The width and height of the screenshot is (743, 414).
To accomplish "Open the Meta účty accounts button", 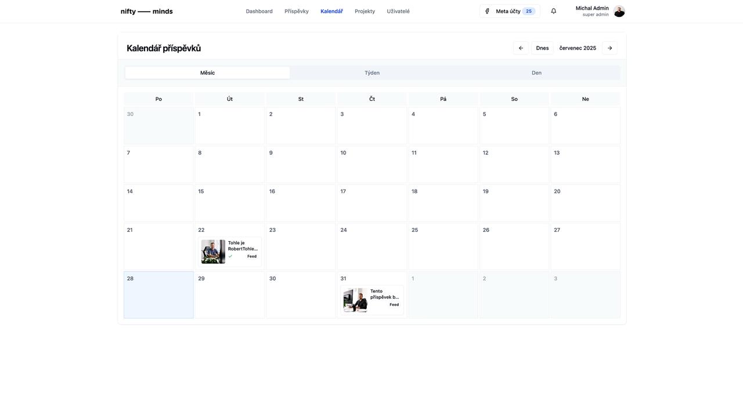I will (x=510, y=11).
